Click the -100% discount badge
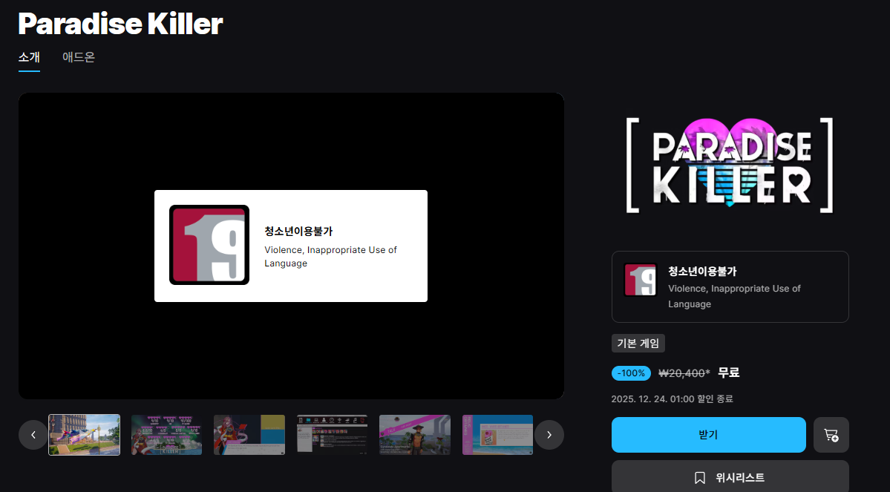890x492 pixels. tap(631, 373)
